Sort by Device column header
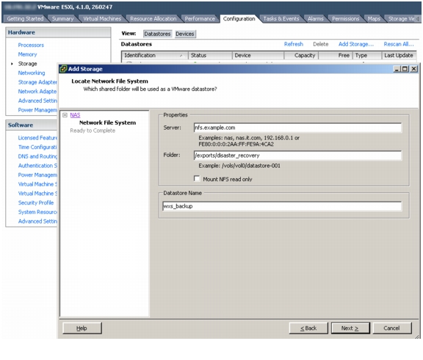Viewport: 423px width, 360px height. 258,56
